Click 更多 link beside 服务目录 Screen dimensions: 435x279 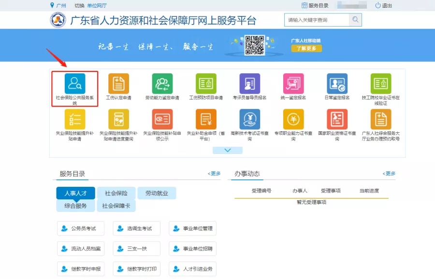click(x=214, y=173)
